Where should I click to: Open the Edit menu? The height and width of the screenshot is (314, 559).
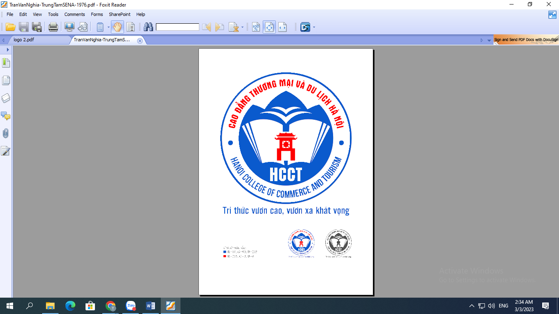[23, 14]
